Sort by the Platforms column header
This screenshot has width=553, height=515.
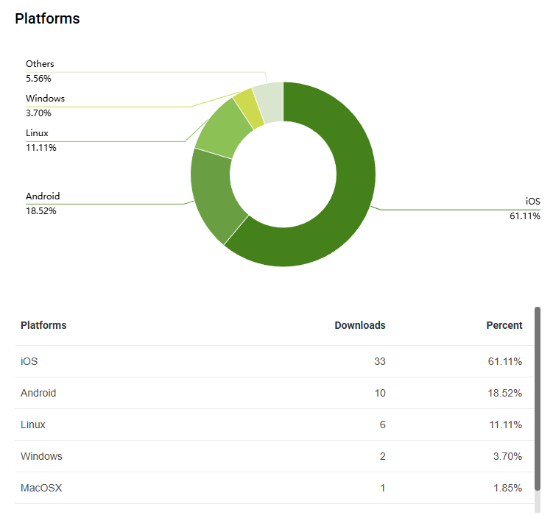tap(43, 325)
